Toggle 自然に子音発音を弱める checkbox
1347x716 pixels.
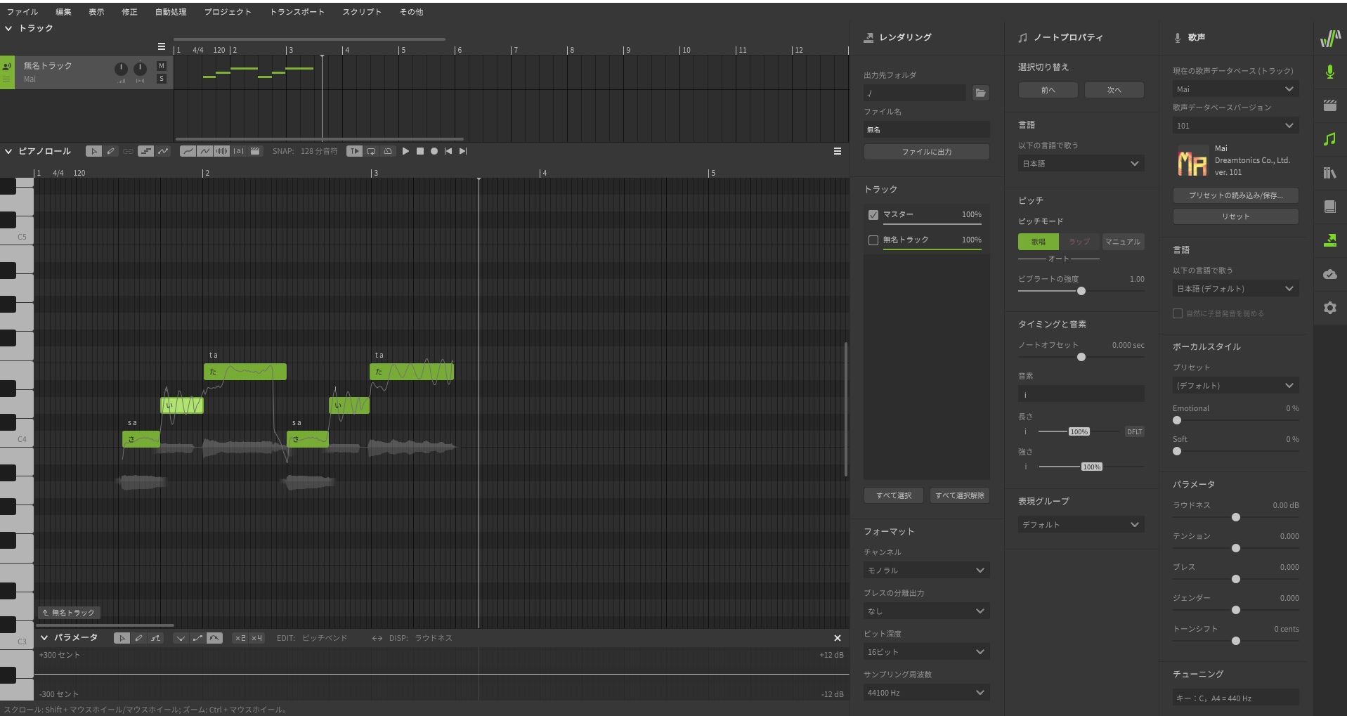[1178, 313]
